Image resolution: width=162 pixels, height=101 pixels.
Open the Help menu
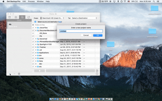coord(48,1)
